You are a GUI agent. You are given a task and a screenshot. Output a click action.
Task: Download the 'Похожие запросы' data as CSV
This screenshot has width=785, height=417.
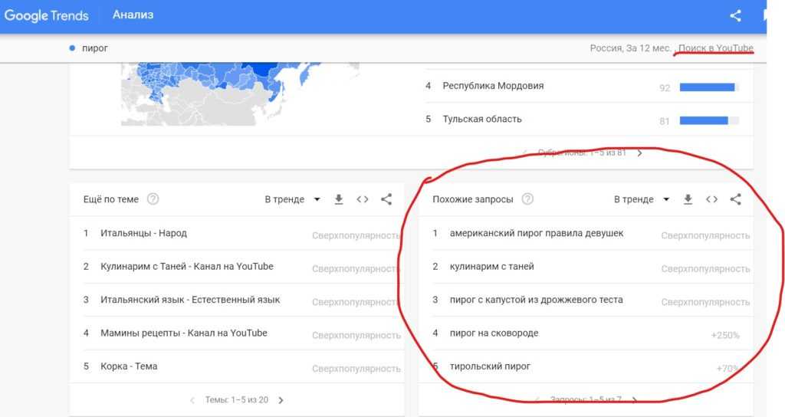tap(688, 199)
